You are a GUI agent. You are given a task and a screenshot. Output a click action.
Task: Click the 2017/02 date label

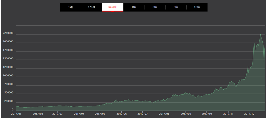tap(38, 114)
